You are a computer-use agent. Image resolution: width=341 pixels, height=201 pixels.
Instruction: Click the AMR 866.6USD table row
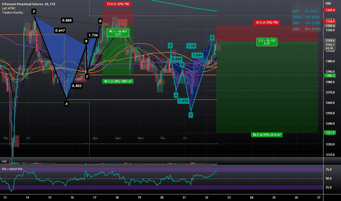(306, 29)
